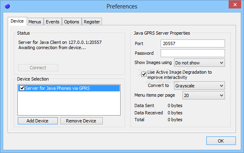The height and width of the screenshot is (153, 244).
Task: Confirm with the OK button
Action: tap(221, 141)
